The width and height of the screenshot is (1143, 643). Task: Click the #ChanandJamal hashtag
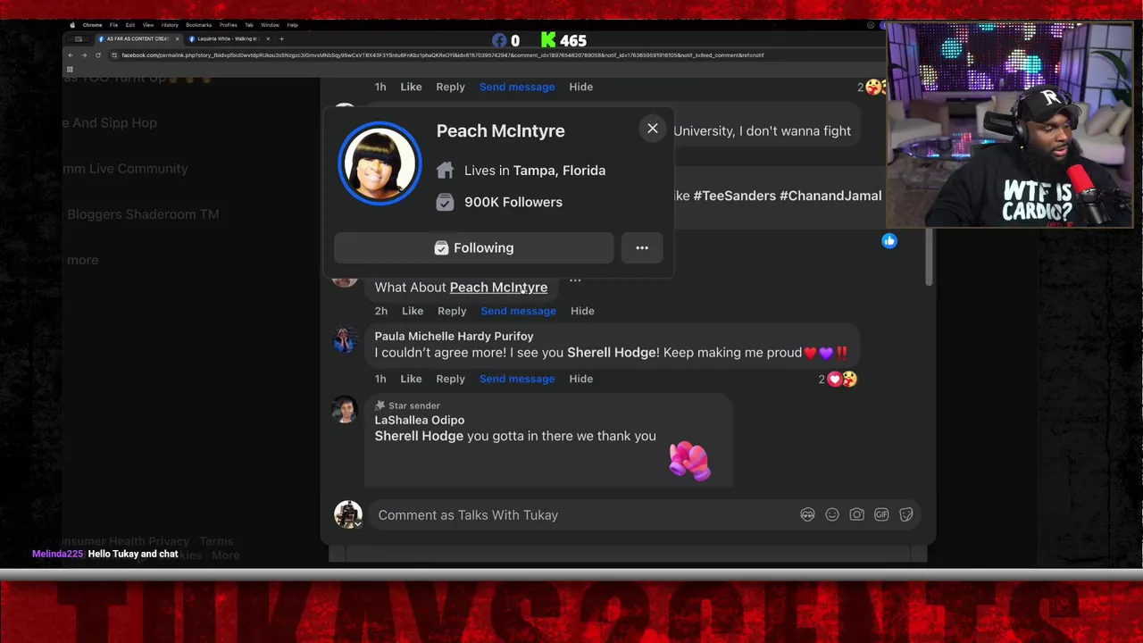(830, 196)
